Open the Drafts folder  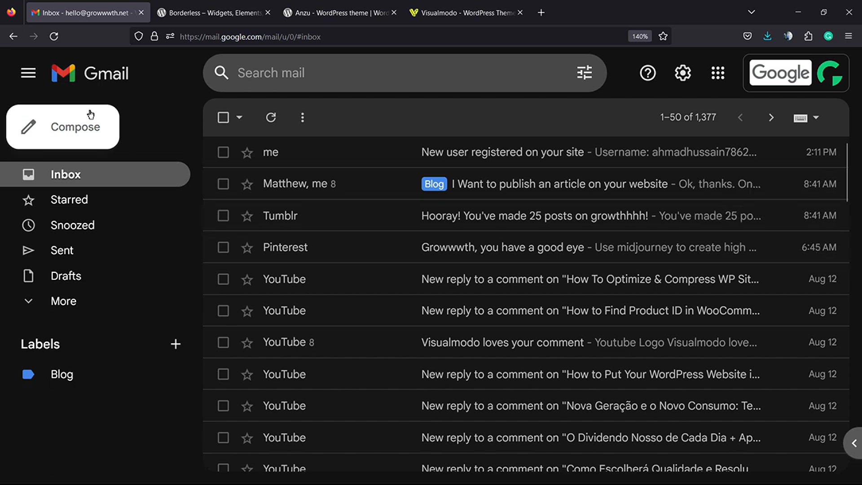point(95,276)
